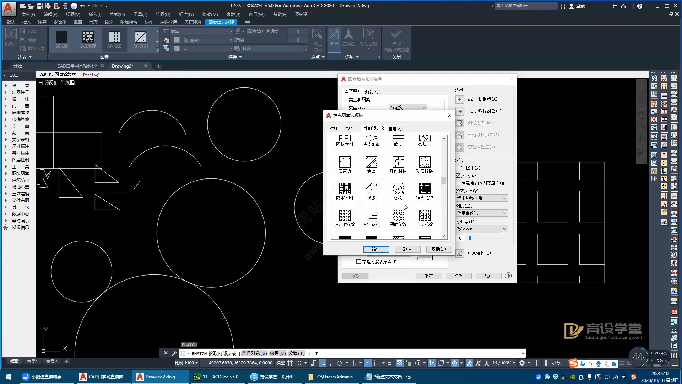Select the ANGLE hatch pattern in ribbon
Viewport: 682px width, 384px height.
pos(114,39)
